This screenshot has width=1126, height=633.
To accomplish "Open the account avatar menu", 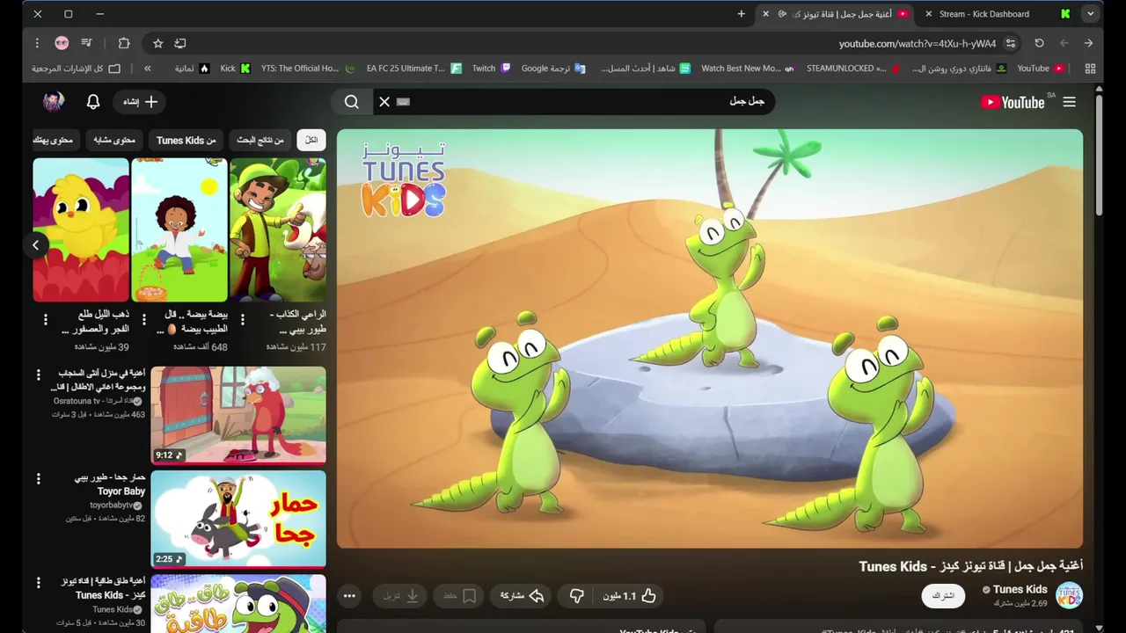I will pos(54,102).
